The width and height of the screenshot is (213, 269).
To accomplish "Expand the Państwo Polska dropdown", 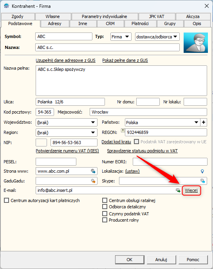I will (162, 123).
